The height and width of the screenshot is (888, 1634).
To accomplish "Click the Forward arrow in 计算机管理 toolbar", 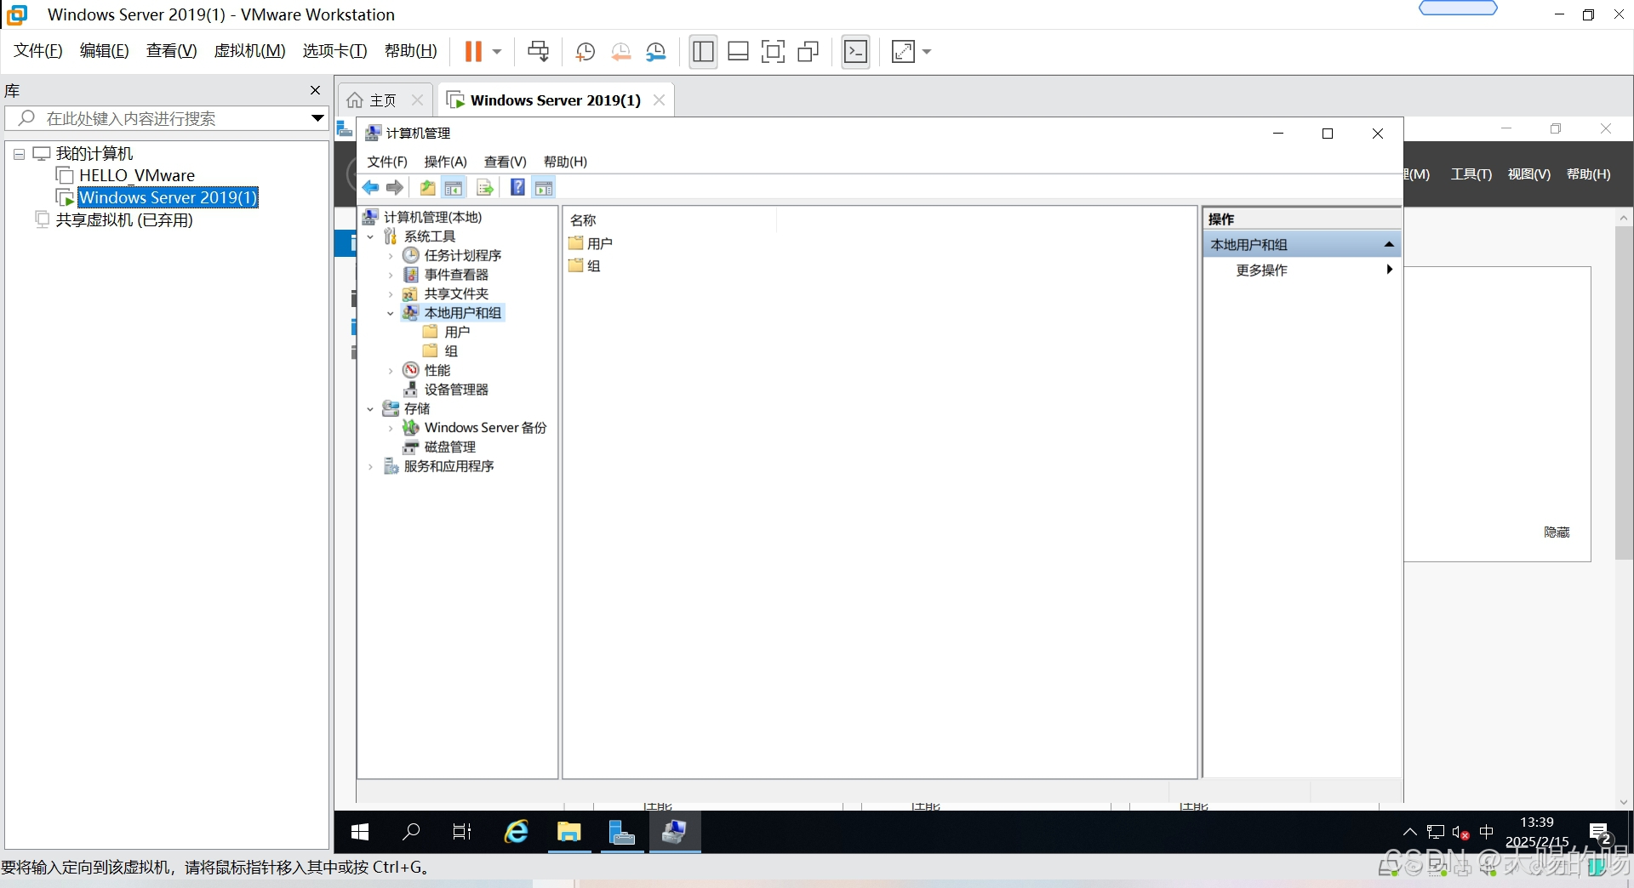I will 395,188.
